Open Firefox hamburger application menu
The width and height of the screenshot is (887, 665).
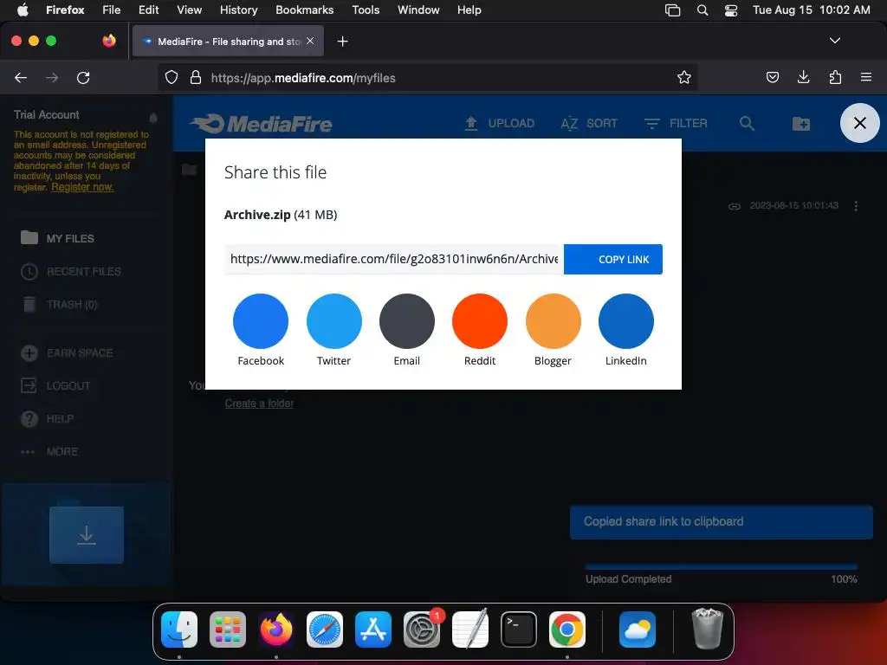click(x=866, y=77)
